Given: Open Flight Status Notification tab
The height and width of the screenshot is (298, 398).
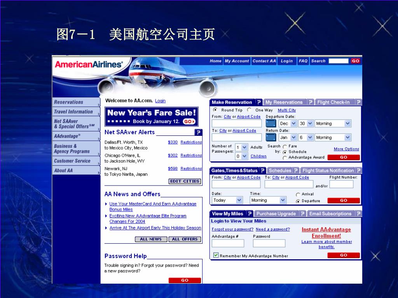Looking at the screenshot, I should 328,170.
